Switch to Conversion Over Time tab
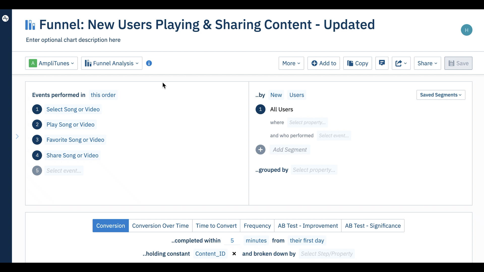This screenshot has height=272, width=484. point(160,226)
